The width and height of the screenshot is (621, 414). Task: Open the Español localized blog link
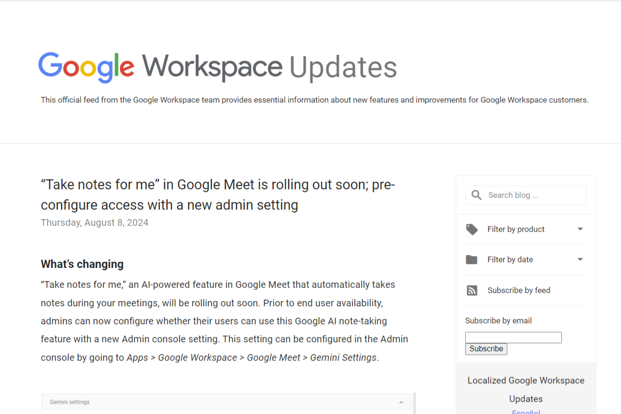pyautogui.click(x=526, y=412)
